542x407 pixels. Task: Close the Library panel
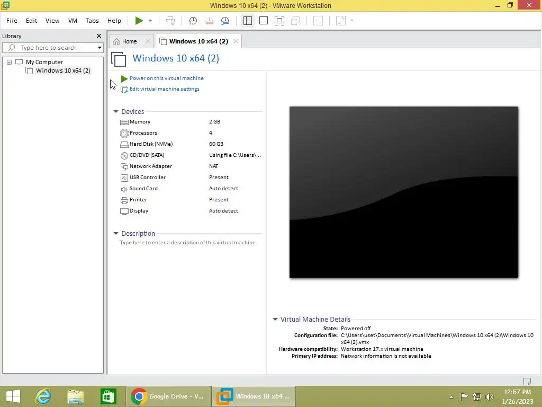tap(99, 36)
